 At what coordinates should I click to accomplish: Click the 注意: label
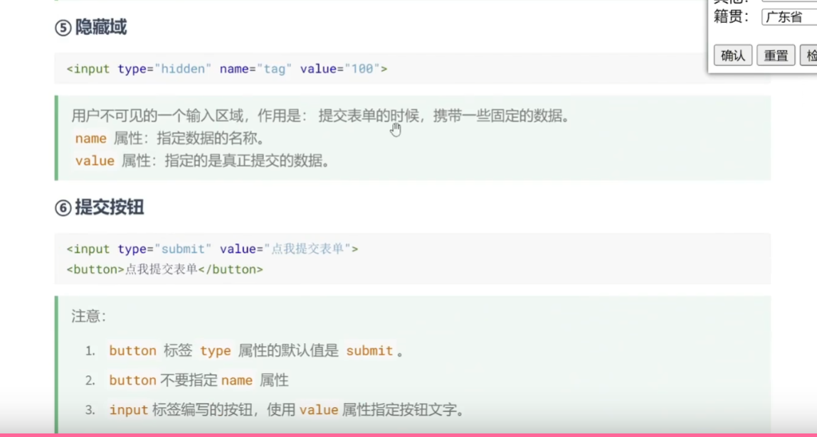point(88,315)
